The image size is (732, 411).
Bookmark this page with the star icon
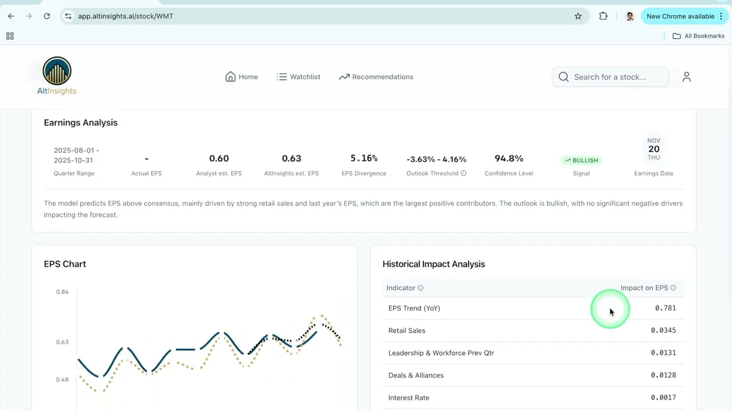[x=578, y=16]
